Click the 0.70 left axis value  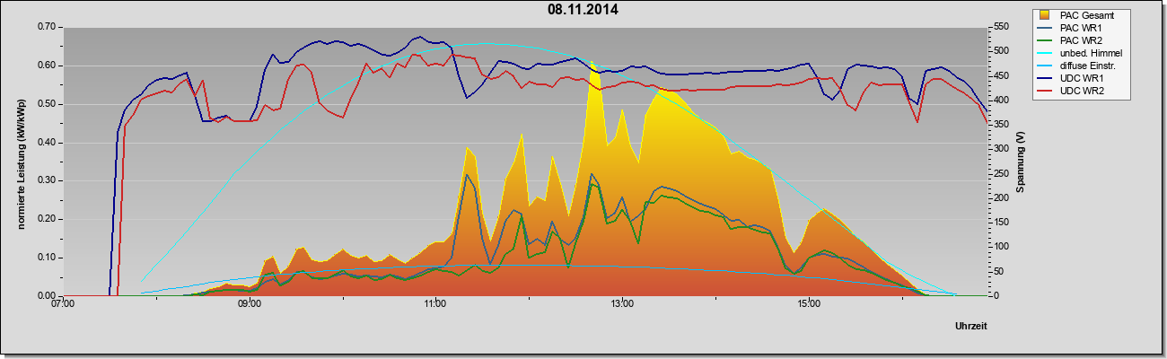[x=48, y=27]
